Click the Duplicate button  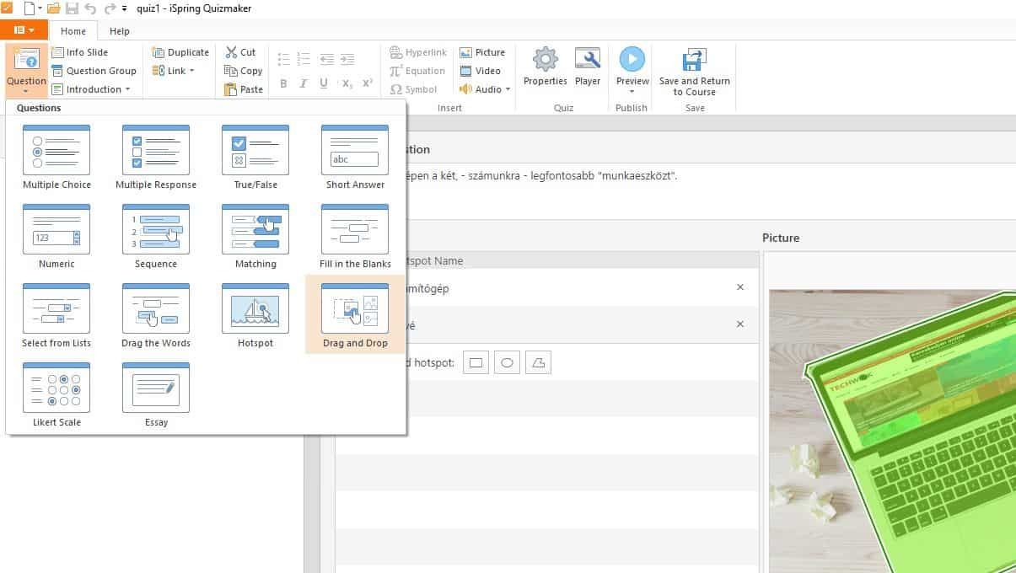(180, 52)
